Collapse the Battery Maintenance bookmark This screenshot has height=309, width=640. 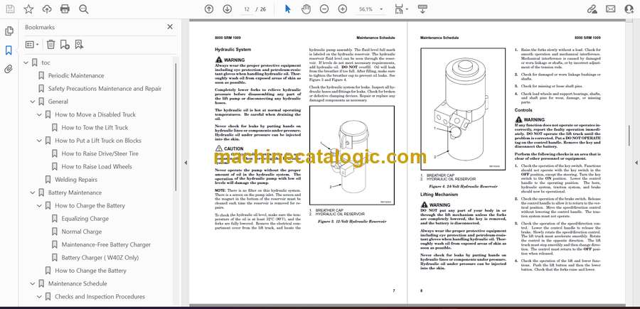pos(33,193)
